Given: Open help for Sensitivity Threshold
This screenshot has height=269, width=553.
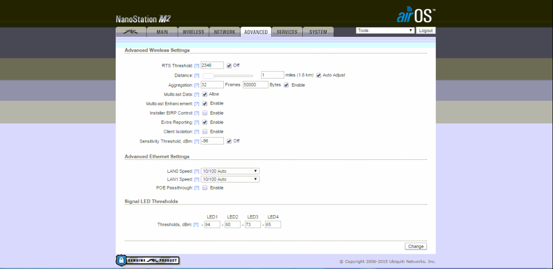Looking at the screenshot, I should (x=197, y=141).
